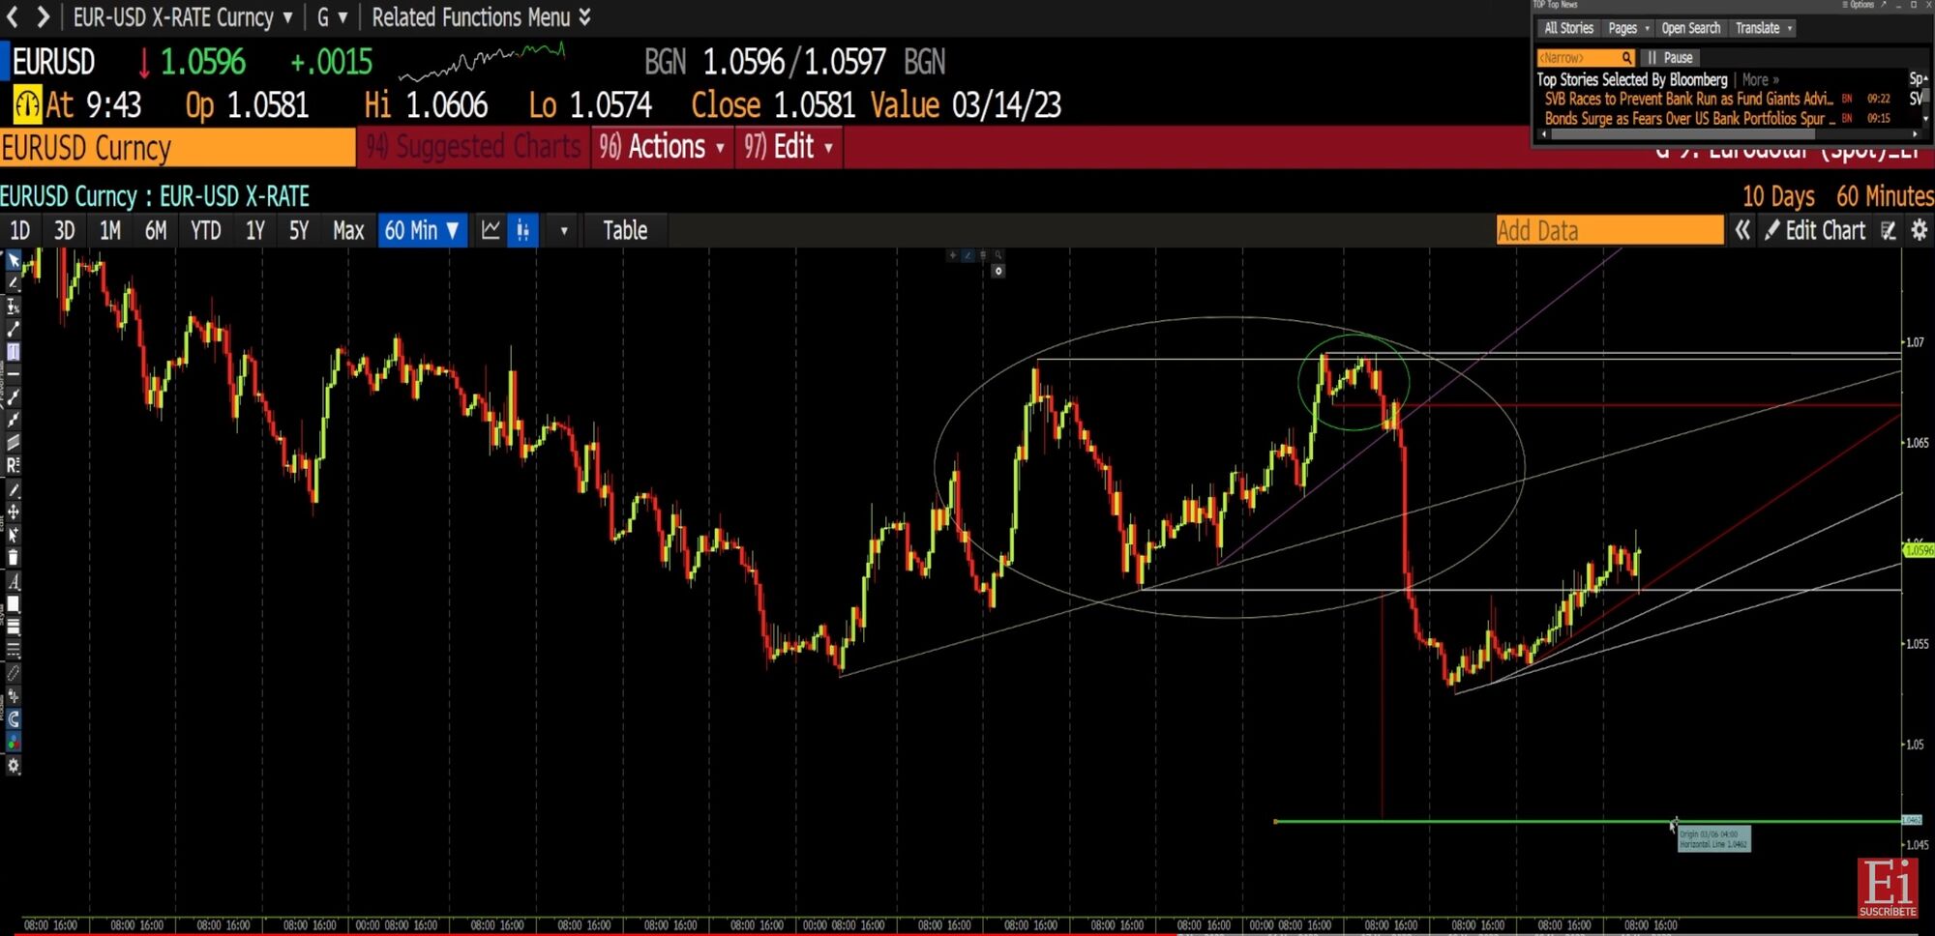Screen dimensions: 1935x936
Task: Click the yellow clock icon beside At 9:43
Action: (x=27, y=104)
